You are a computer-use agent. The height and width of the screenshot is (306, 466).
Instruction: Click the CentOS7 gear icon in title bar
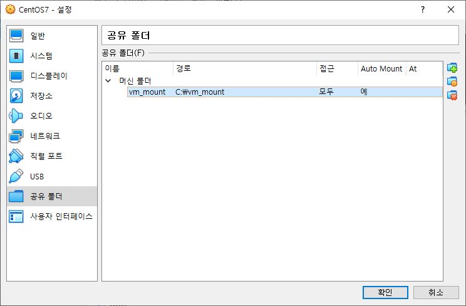point(11,9)
